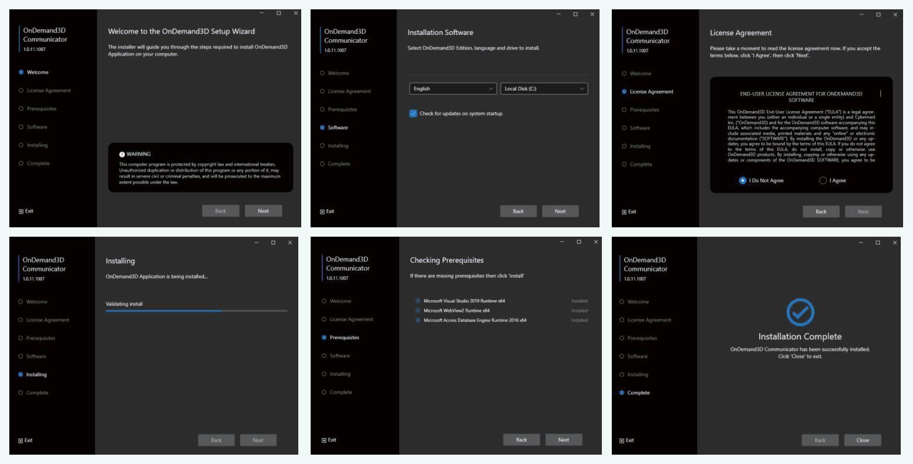913x464 pixels.
Task: Click the check icon beside Visual Studio 2019 Runtime
Action: pos(418,301)
